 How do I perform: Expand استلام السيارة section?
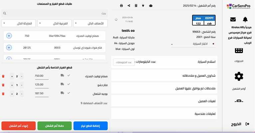click(x=164, y=62)
